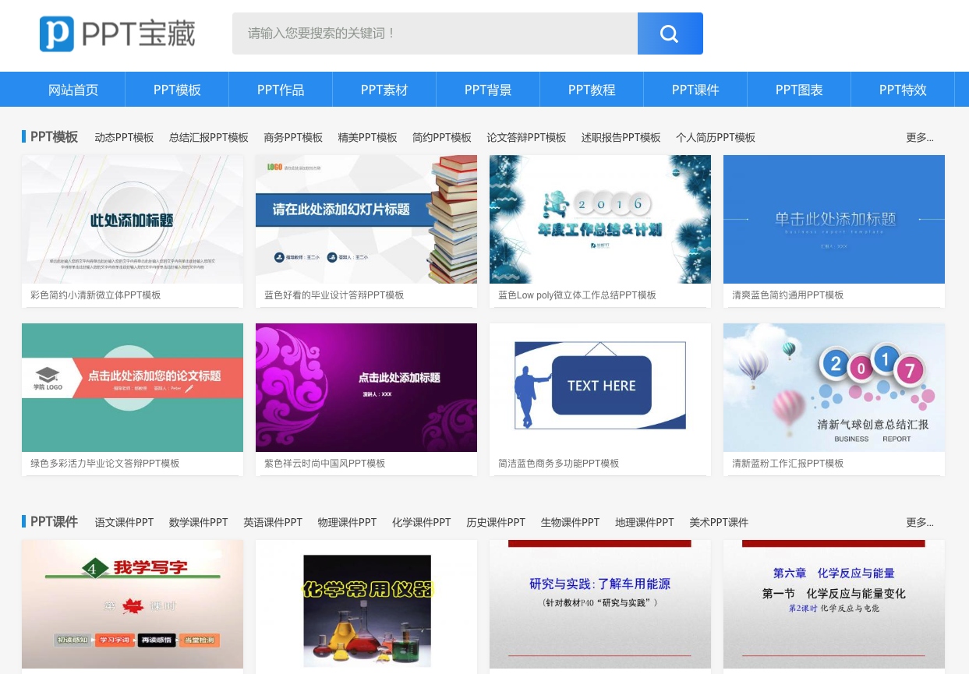Open the 2017 balloon report thumbnail
This screenshot has height=674, width=969.
(x=834, y=387)
